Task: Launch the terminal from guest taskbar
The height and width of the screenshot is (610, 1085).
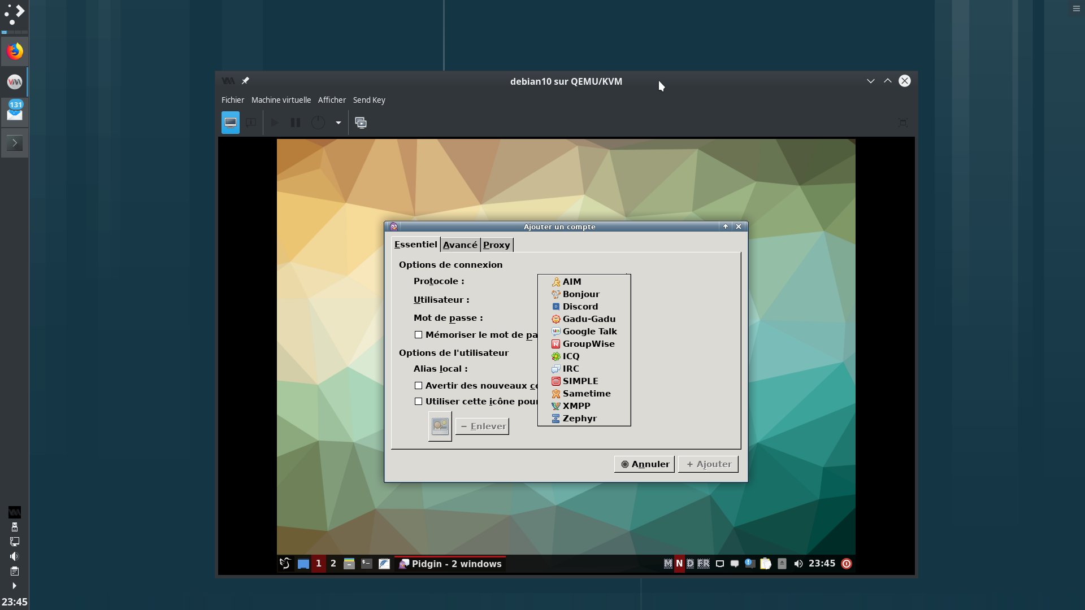Action: 367,564
